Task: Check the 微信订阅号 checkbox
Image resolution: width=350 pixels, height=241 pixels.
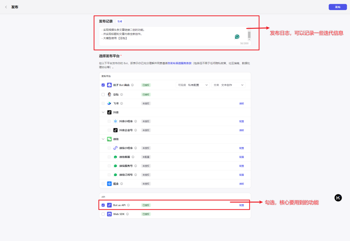Action: (109, 175)
